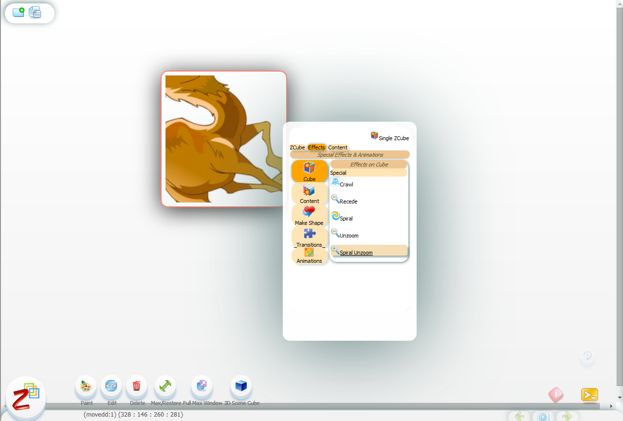Open the Paint tool
Image resolution: width=623 pixels, height=421 pixels.
coord(86,386)
